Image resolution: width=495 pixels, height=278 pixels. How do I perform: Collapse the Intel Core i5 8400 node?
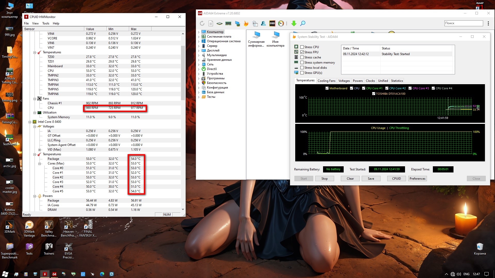coord(30,122)
